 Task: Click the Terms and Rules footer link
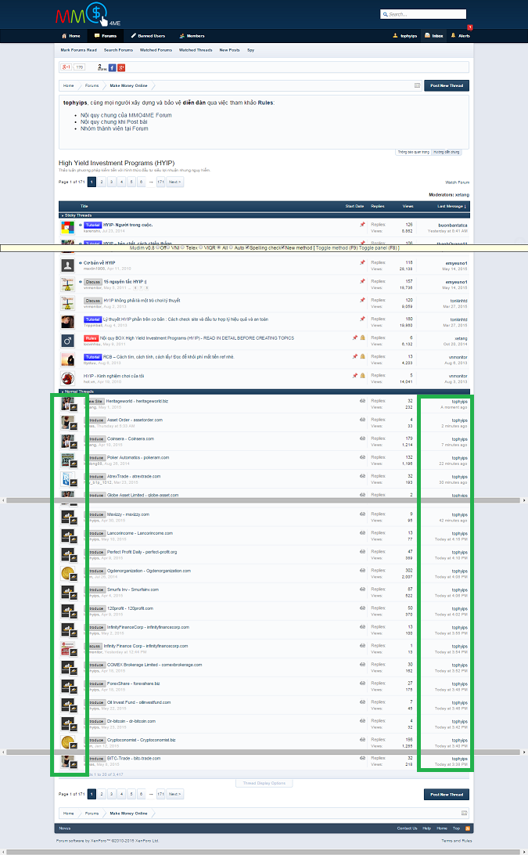[456, 841]
